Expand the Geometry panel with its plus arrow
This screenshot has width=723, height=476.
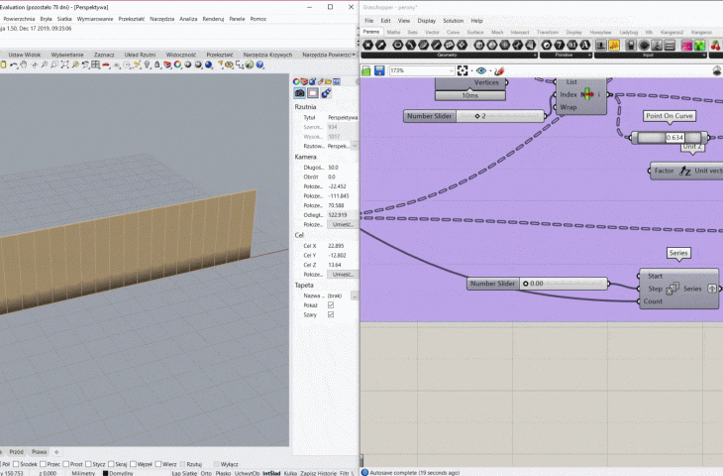click(x=535, y=55)
